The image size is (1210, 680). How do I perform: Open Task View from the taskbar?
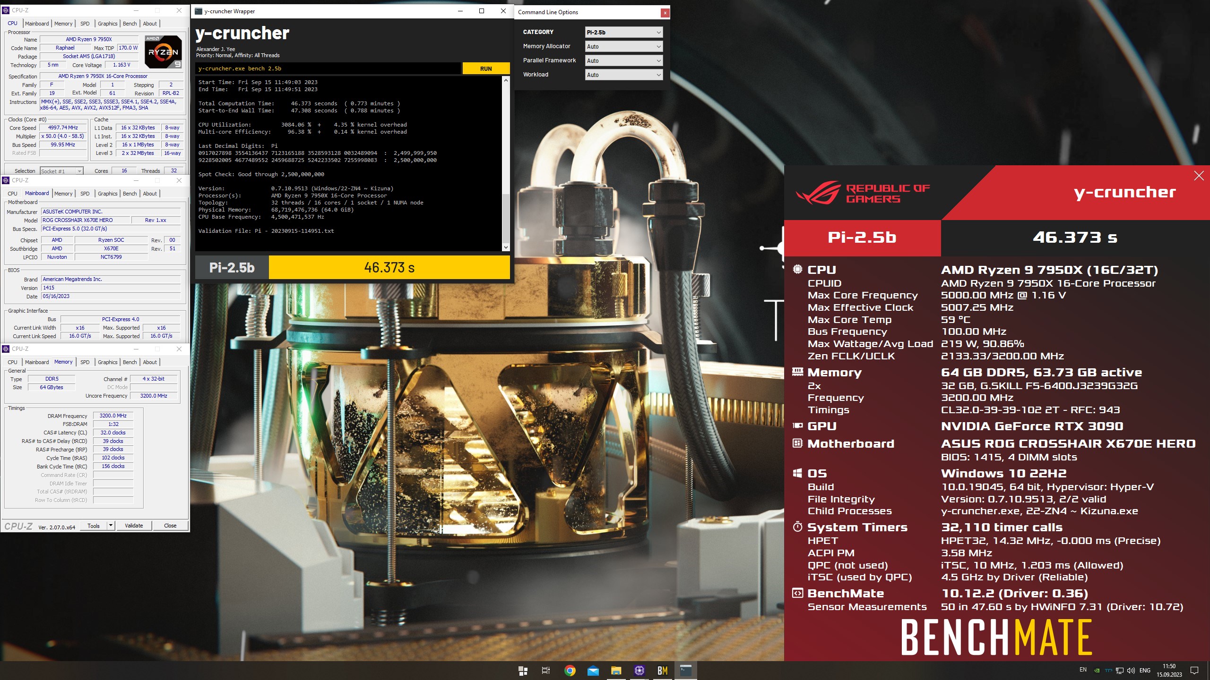tap(546, 671)
